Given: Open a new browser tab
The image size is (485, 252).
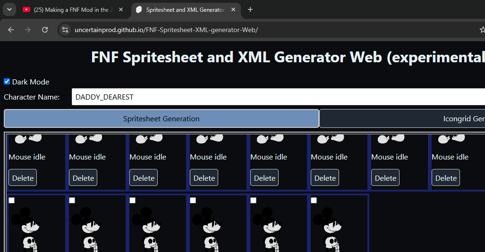Looking at the screenshot, I should point(250,10).
